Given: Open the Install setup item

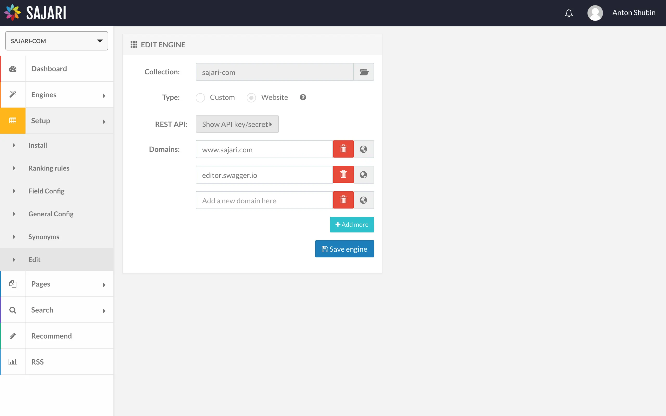Looking at the screenshot, I should coord(57,145).
